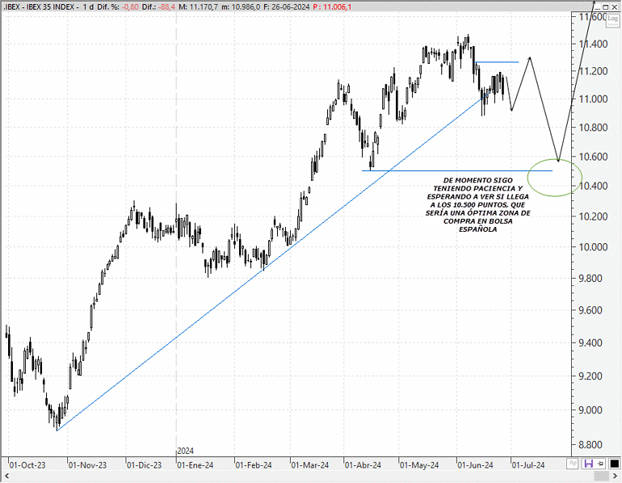This screenshot has width=622, height=483.
Task: Click the horizontal scrollbar thumb
Action: point(601,476)
